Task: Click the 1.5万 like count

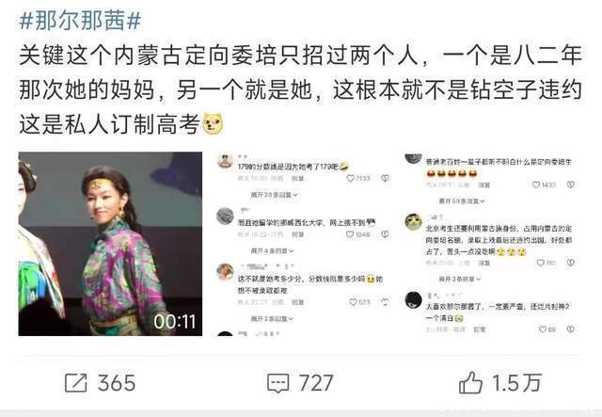Action: tap(516, 383)
